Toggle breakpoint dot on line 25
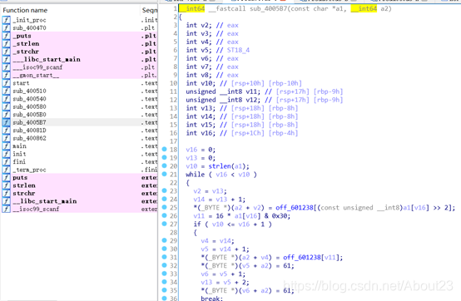Screen dimensions: 461x301 [165, 207]
